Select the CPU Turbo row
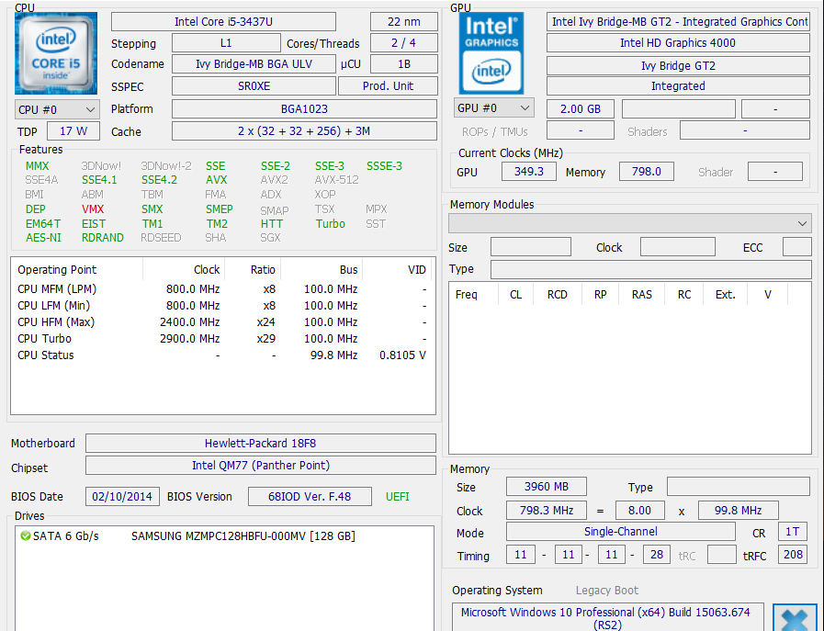This screenshot has height=631, width=824. coord(223,339)
